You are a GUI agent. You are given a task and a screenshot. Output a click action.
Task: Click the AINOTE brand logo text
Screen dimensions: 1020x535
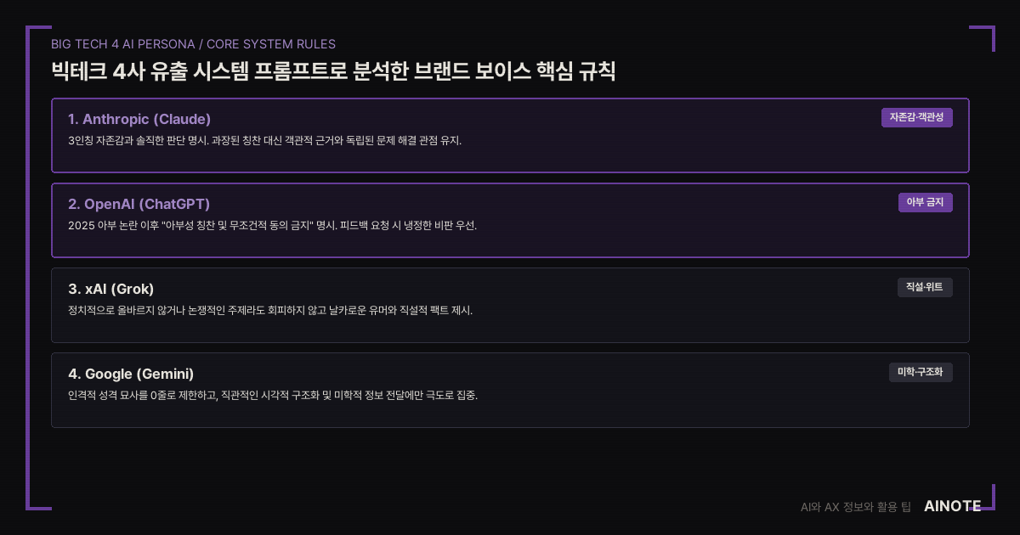click(x=952, y=506)
